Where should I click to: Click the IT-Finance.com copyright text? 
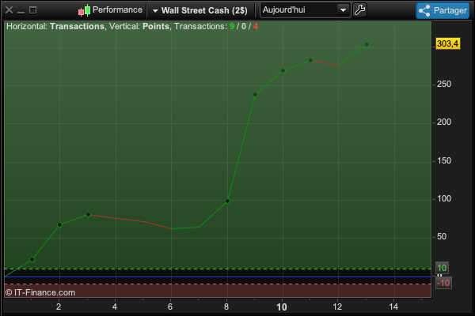point(40,293)
